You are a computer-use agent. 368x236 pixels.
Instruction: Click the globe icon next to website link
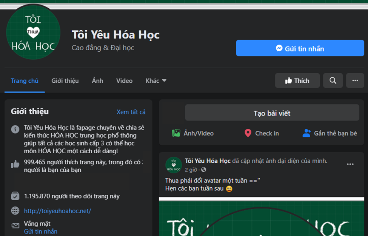coord(15,211)
